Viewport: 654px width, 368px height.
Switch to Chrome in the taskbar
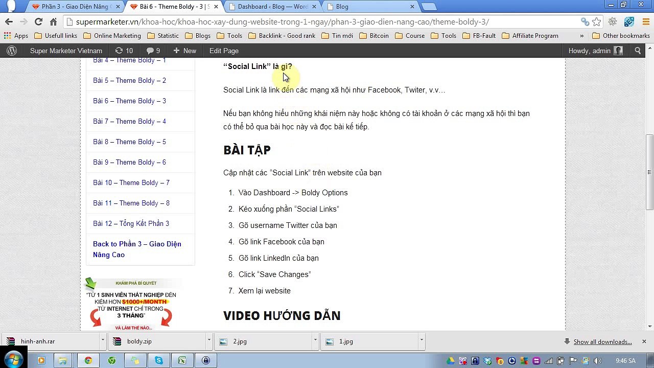(88, 360)
